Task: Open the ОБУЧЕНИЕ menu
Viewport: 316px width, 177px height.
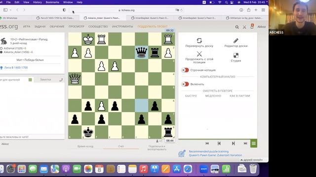Action: (57, 27)
